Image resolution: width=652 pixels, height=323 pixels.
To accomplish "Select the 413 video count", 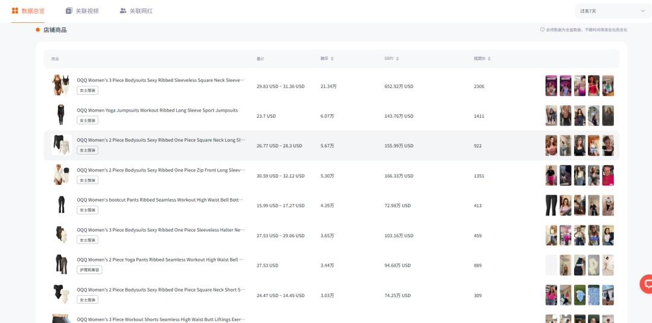I will point(478,206).
